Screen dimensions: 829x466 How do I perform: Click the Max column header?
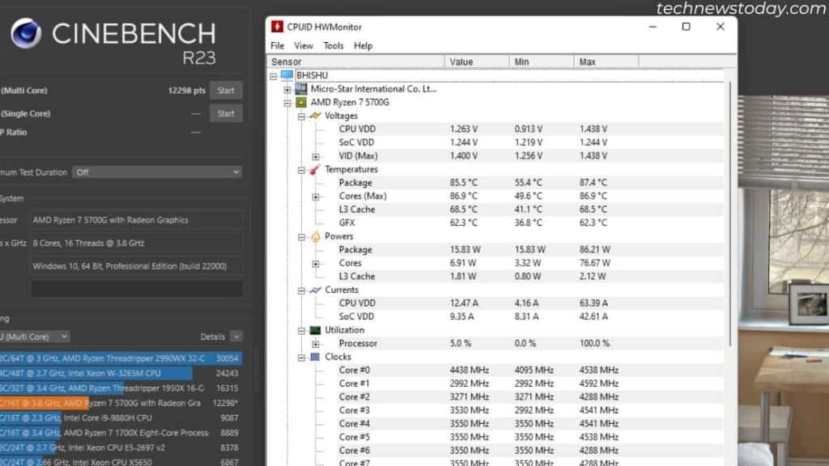[606, 61]
